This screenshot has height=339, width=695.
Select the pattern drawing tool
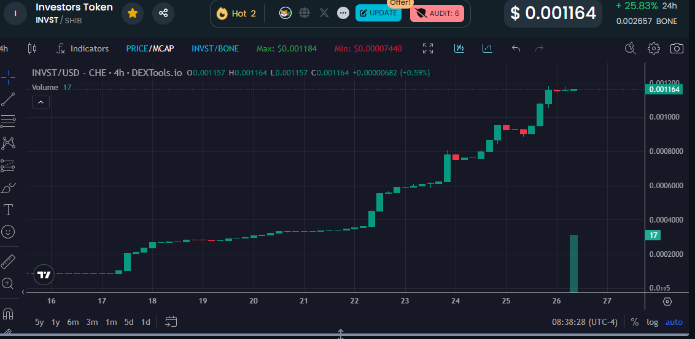[x=8, y=143]
